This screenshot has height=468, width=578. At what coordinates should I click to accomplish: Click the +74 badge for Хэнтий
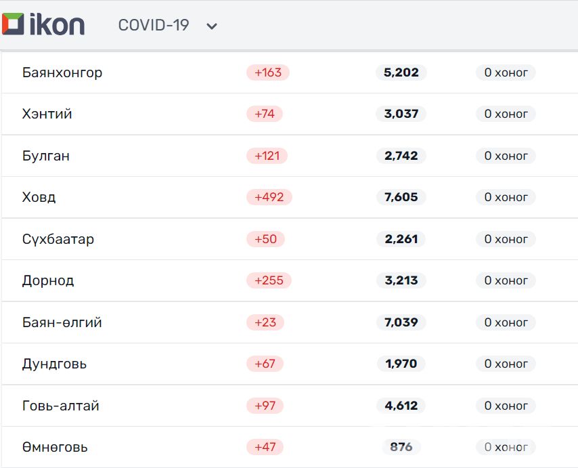coord(265,114)
